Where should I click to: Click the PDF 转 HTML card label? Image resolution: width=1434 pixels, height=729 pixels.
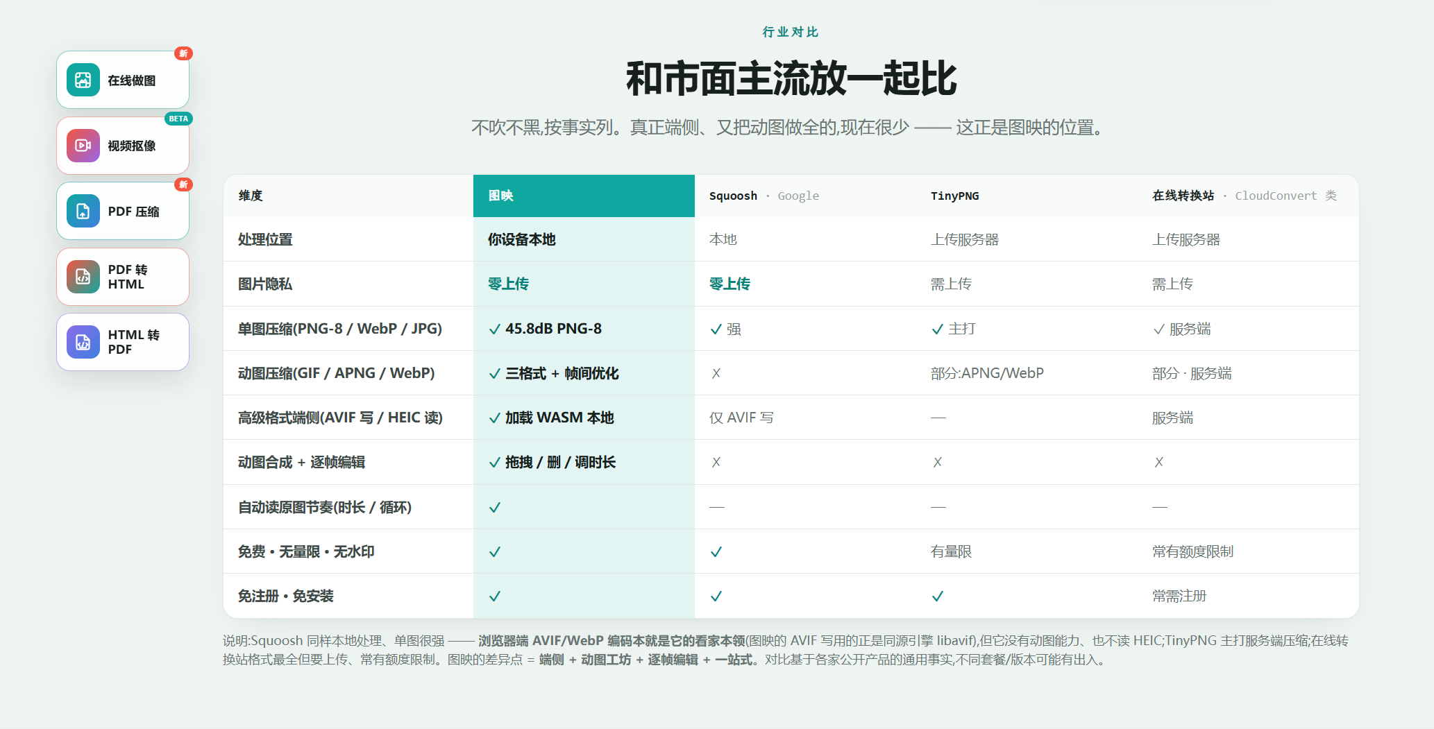(128, 277)
